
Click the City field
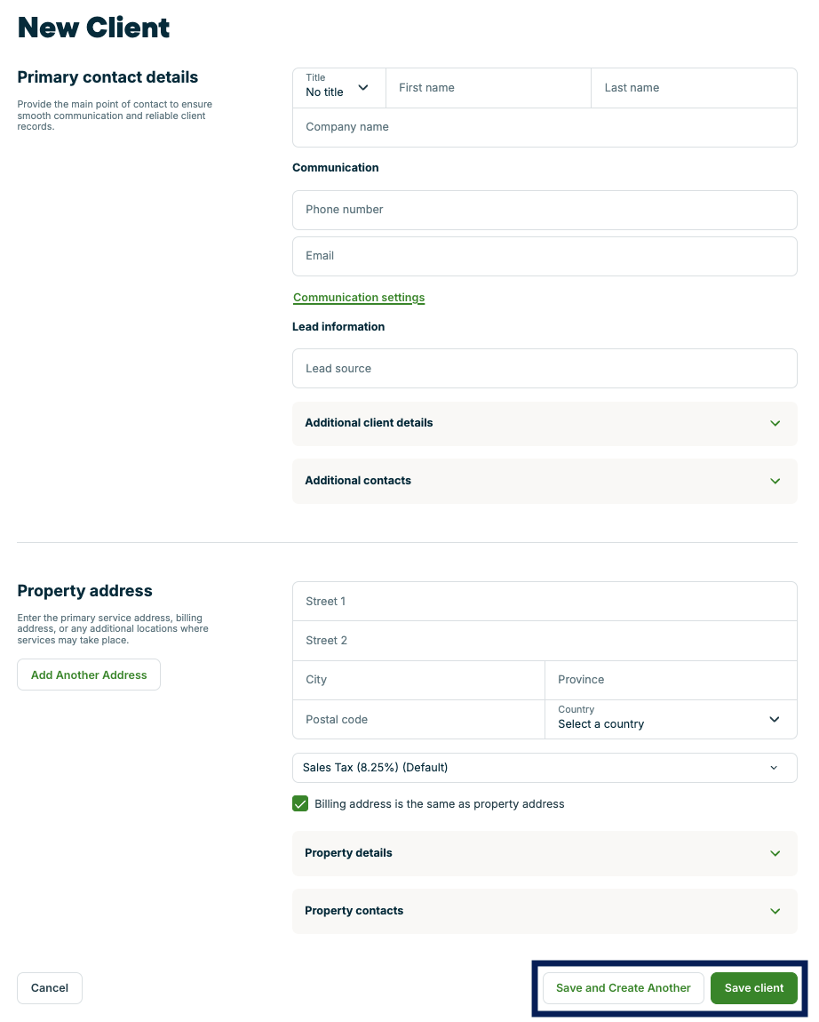point(418,680)
